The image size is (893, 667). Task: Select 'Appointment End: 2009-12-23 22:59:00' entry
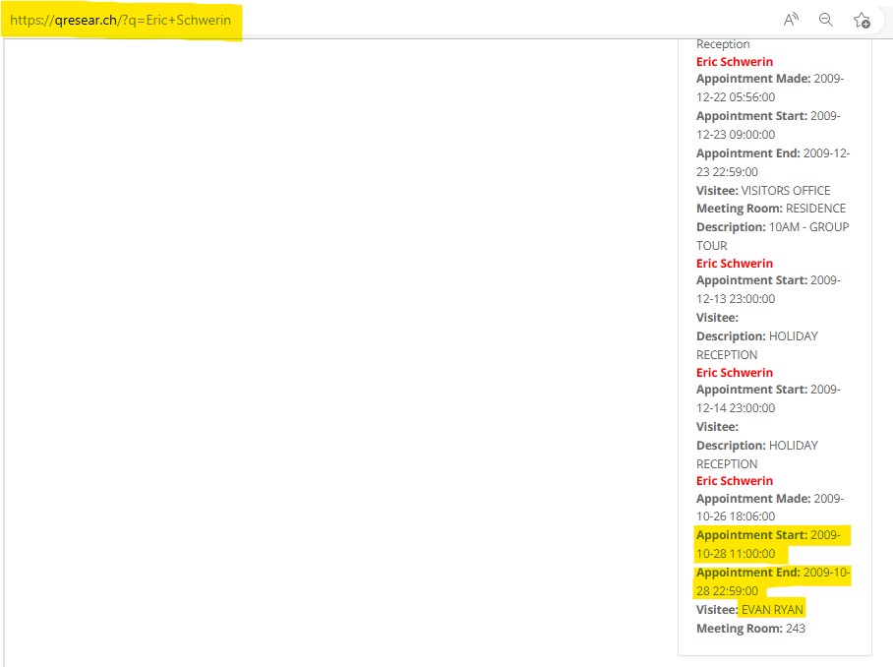coord(773,162)
